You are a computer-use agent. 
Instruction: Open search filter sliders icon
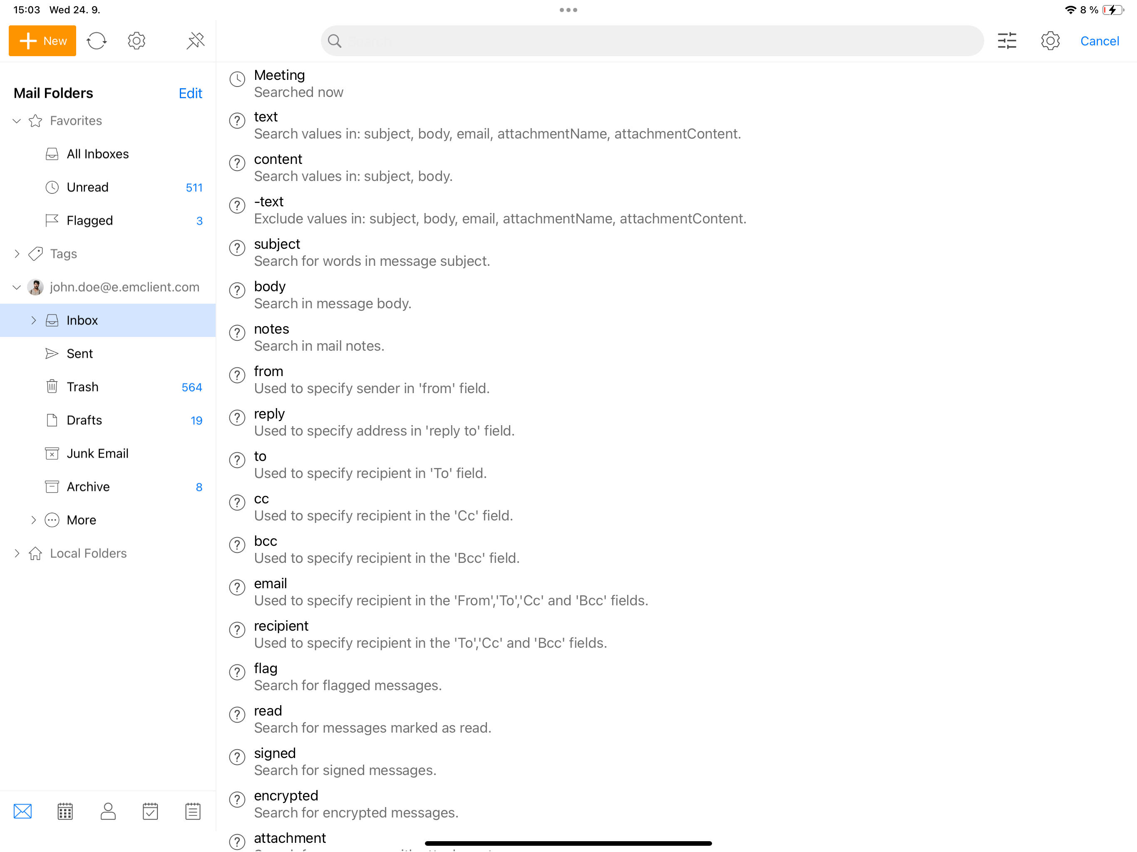point(1007,41)
